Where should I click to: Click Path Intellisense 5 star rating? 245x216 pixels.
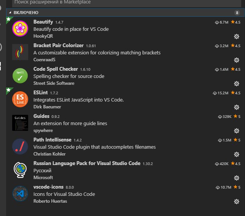[237, 140]
